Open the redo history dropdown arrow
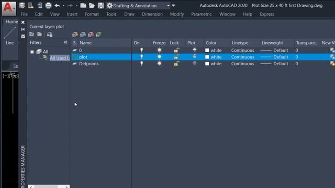 point(76,6)
